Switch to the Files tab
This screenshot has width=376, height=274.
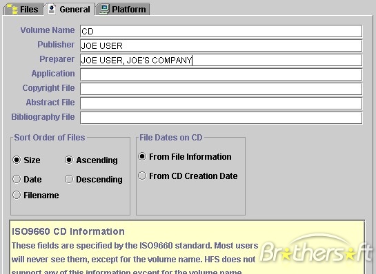[x=23, y=10]
